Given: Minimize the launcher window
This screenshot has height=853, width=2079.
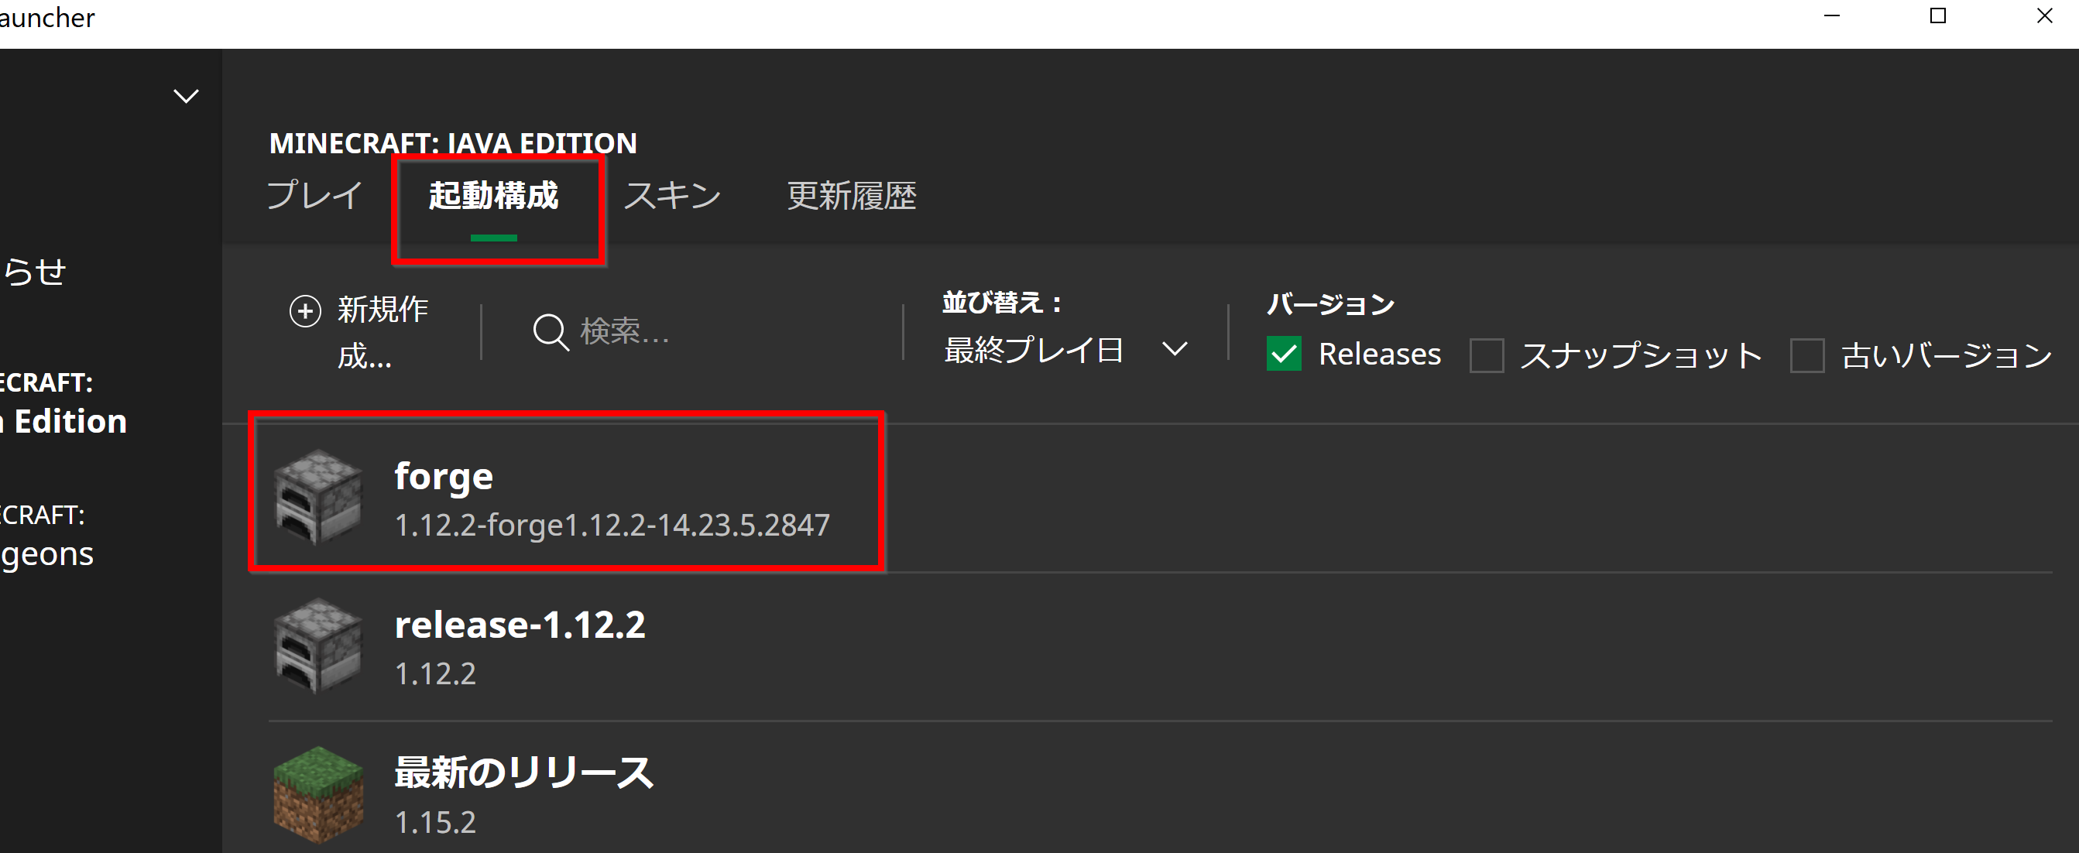Looking at the screenshot, I should tap(1832, 16).
